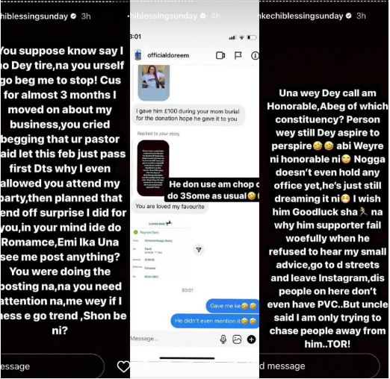This screenshot has height=379, width=390.
Task: Tap the share arrow beside payment receipt
Action: pos(199,249)
